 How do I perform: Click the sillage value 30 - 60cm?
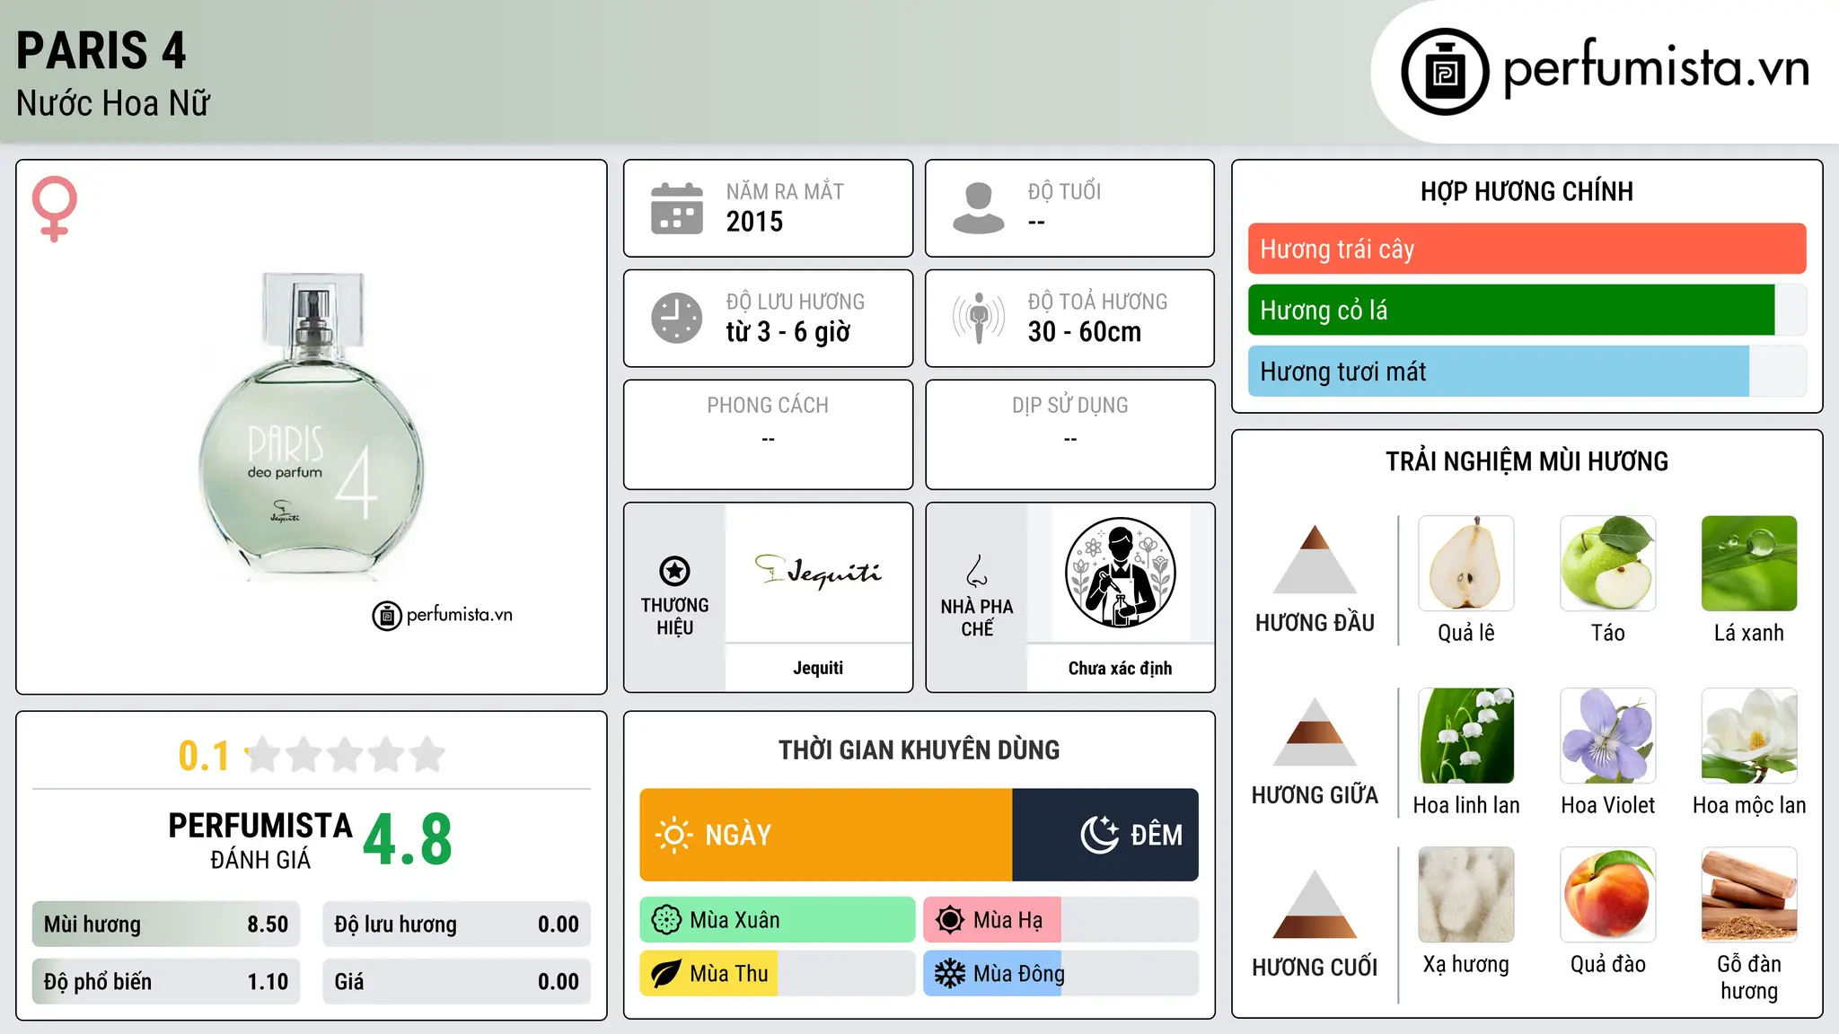point(1085,332)
